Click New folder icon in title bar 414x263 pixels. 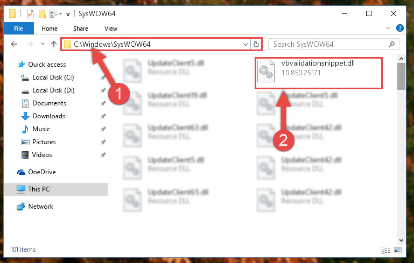tap(42, 14)
